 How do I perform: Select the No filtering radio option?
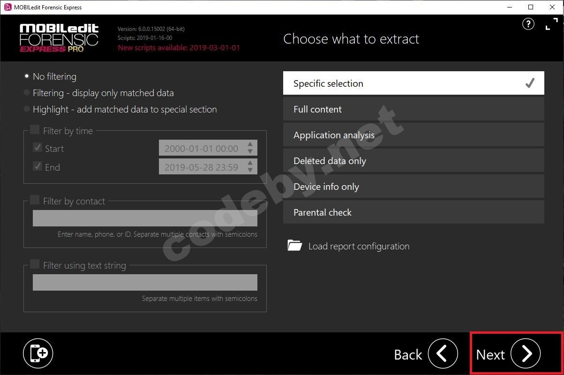pyautogui.click(x=27, y=76)
